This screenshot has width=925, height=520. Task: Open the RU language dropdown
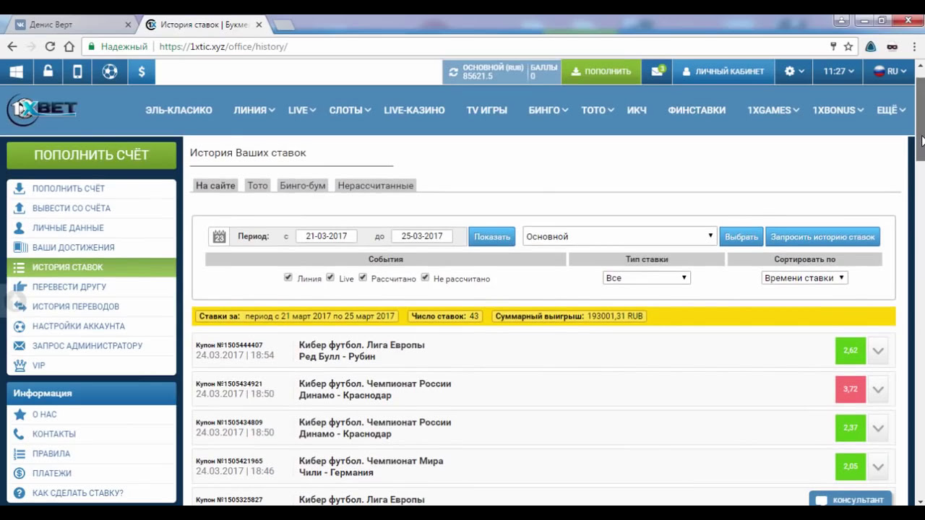[x=890, y=71]
